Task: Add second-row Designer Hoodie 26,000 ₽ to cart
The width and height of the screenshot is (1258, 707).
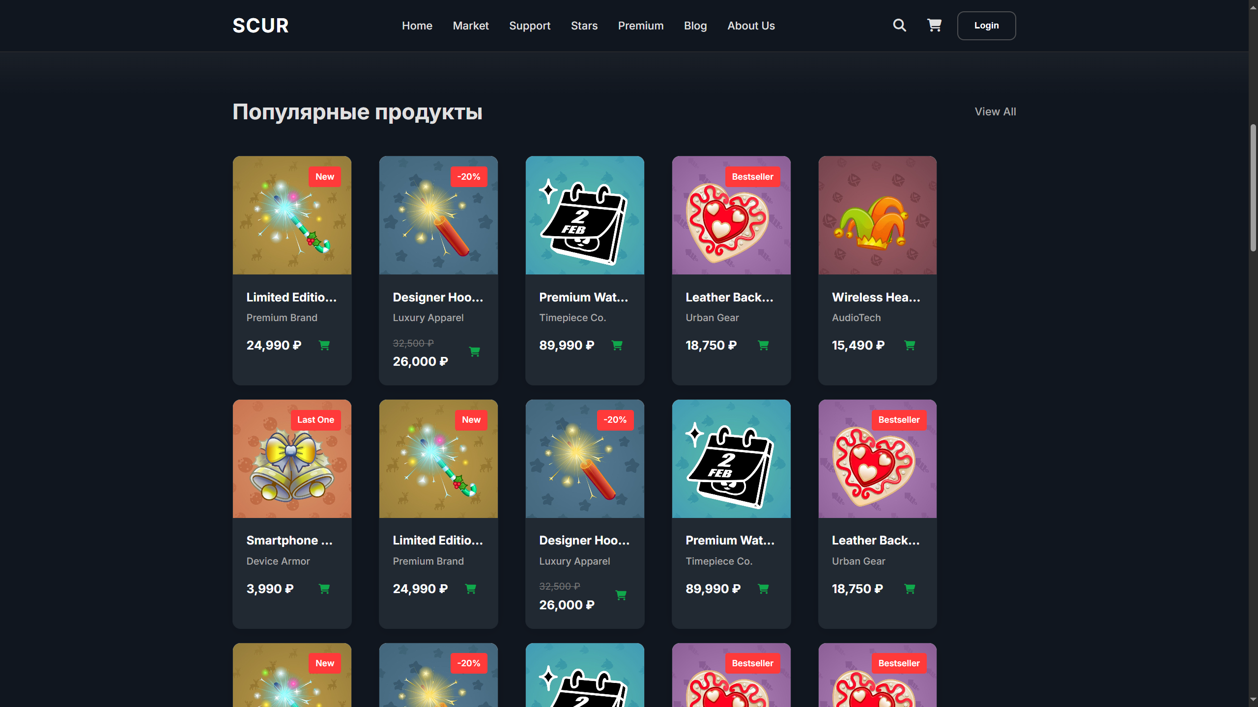Action: (621, 595)
